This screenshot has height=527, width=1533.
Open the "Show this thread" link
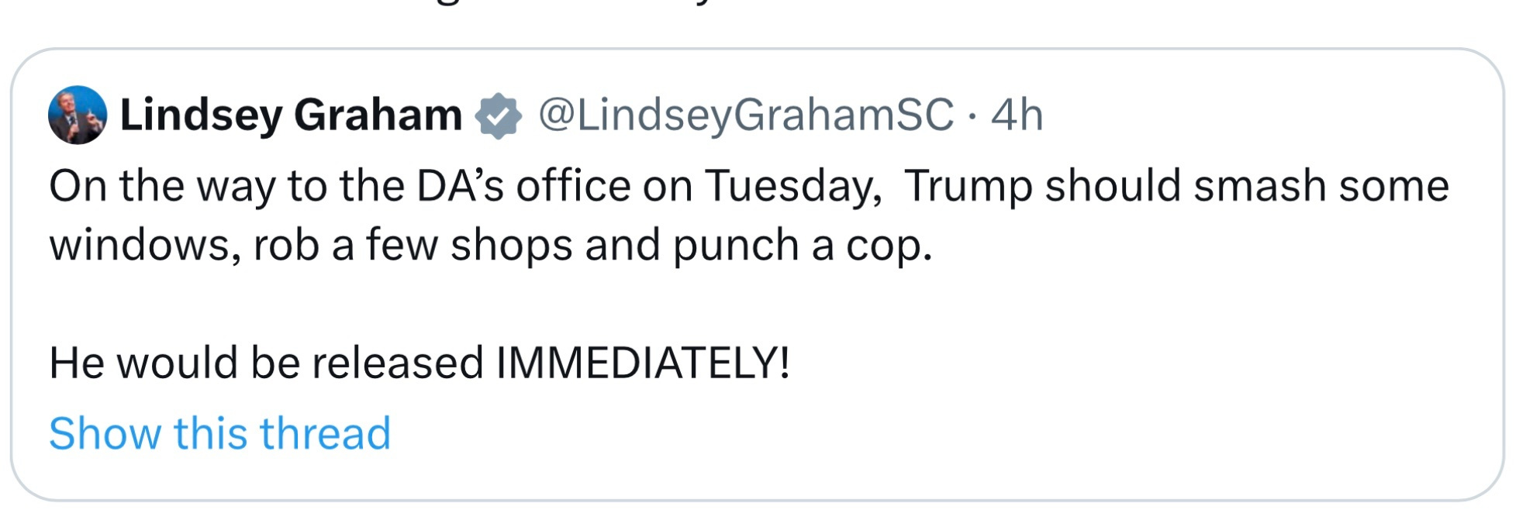[x=219, y=432]
